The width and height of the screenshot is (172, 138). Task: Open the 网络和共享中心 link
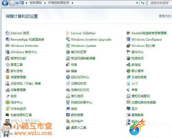82,102
